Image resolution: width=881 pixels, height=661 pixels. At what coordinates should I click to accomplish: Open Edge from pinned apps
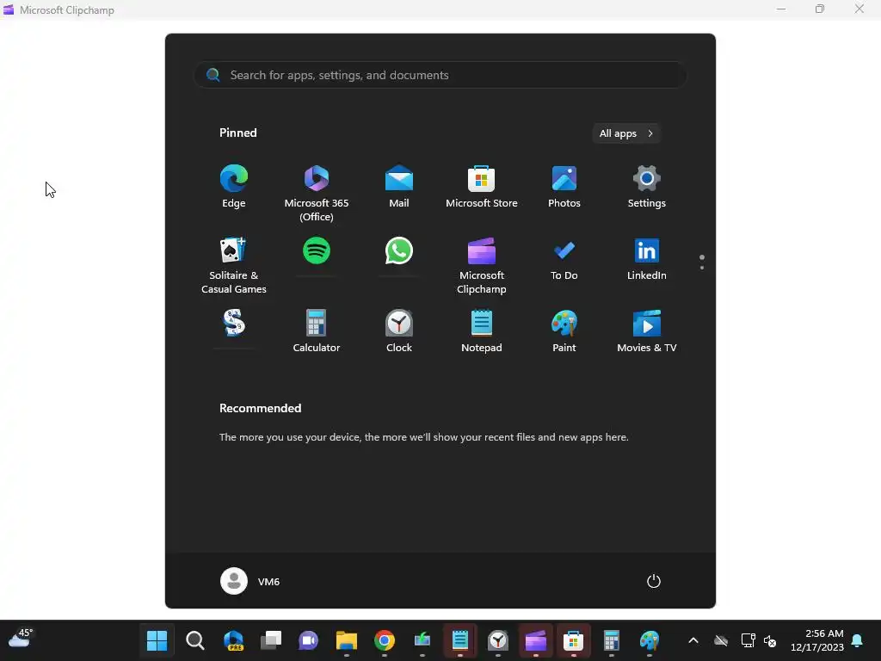234,188
